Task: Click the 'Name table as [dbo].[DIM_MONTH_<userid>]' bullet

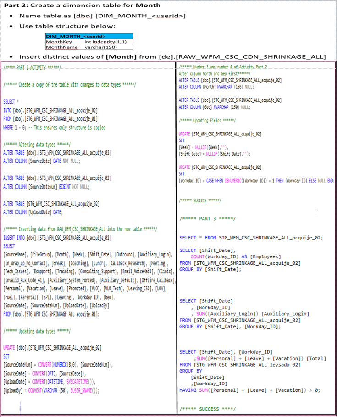Action: pyautogui.click(x=102, y=16)
